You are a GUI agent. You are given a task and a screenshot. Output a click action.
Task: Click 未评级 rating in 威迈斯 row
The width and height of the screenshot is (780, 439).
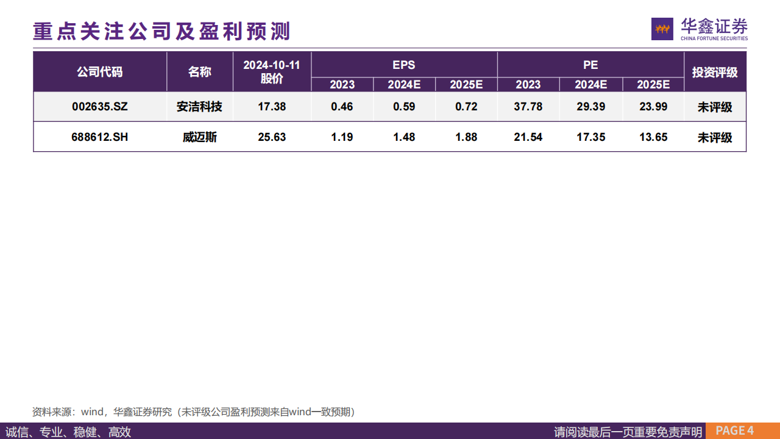coord(715,138)
